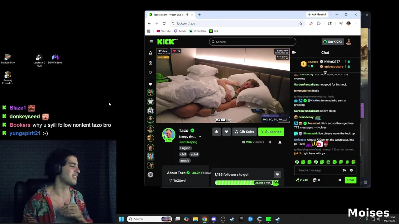Viewport: 399px width, 224px height.
Task: Open the user avatar menu on Kick
Action: [x=349, y=42]
